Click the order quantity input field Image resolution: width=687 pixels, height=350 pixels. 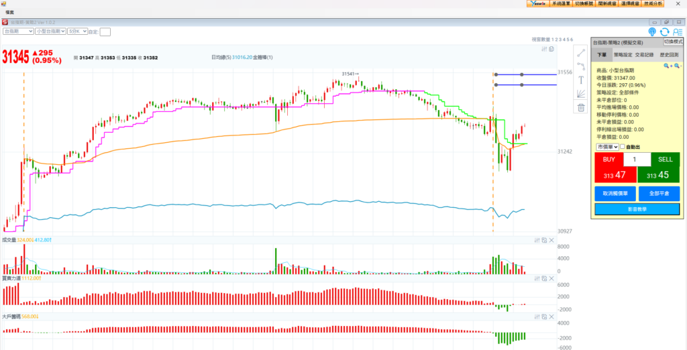click(637, 160)
